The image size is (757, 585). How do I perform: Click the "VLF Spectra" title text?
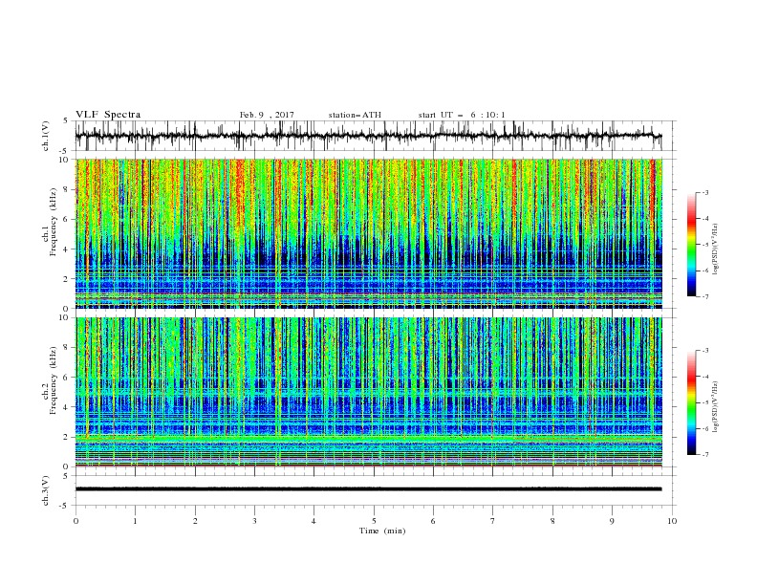click(x=108, y=115)
